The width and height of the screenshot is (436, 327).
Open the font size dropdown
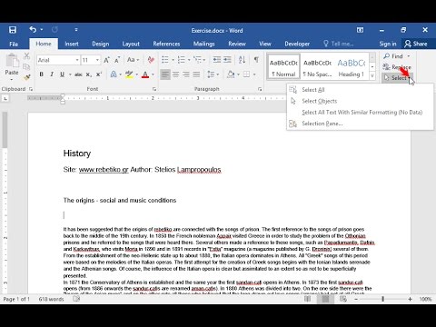click(97, 60)
